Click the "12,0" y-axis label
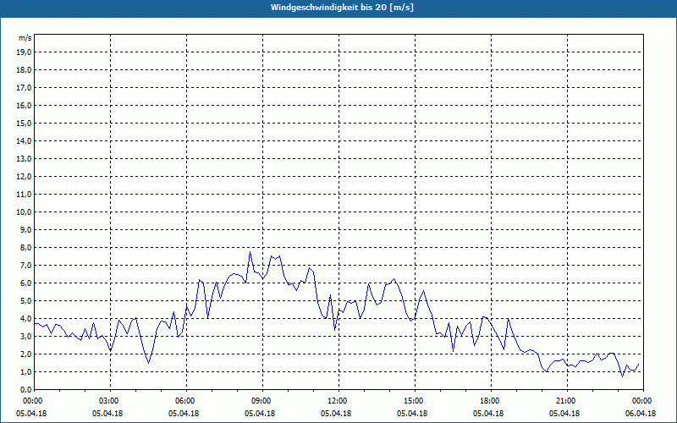This screenshot has width=677, height=423. (x=24, y=177)
